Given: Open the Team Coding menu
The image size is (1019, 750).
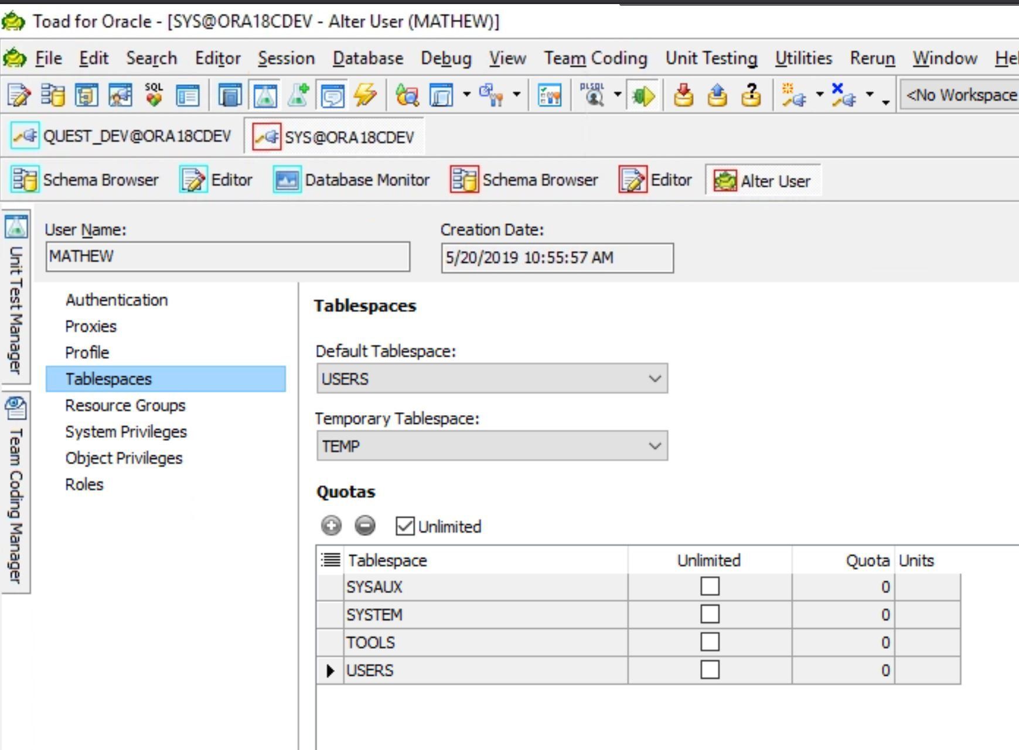Looking at the screenshot, I should click(595, 58).
